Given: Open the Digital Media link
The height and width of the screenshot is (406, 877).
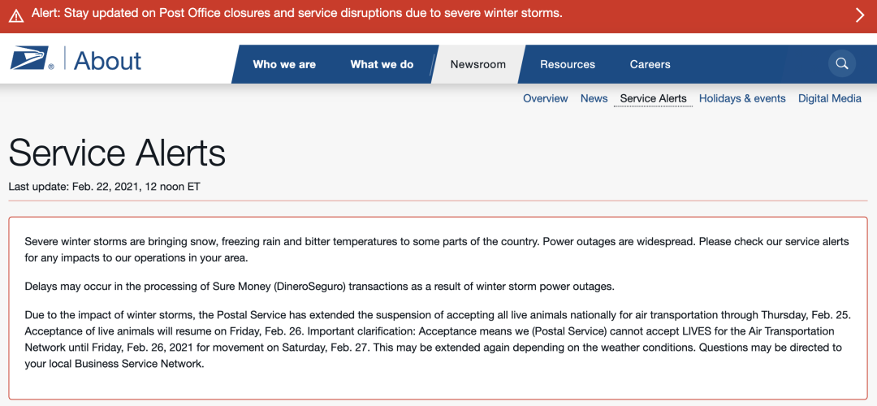Looking at the screenshot, I should pyautogui.click(x=830, y=98).
